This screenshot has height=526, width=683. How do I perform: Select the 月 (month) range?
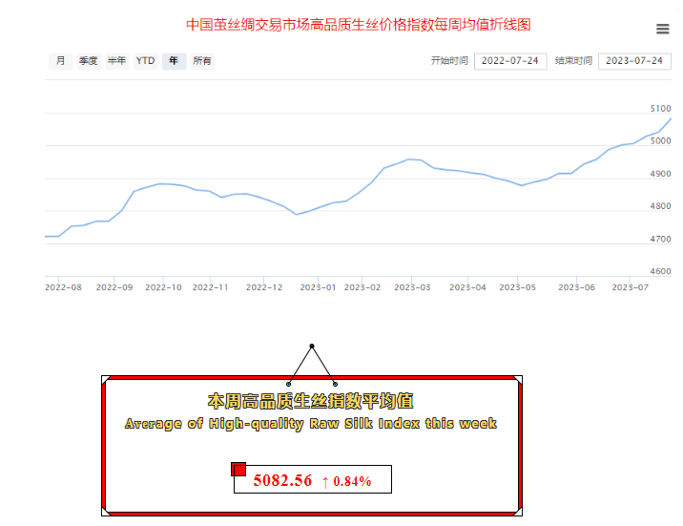60,61
